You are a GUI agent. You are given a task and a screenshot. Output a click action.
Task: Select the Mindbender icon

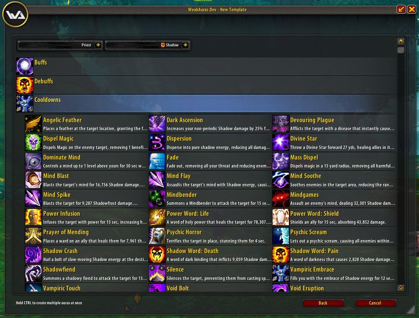coord(157,199)
